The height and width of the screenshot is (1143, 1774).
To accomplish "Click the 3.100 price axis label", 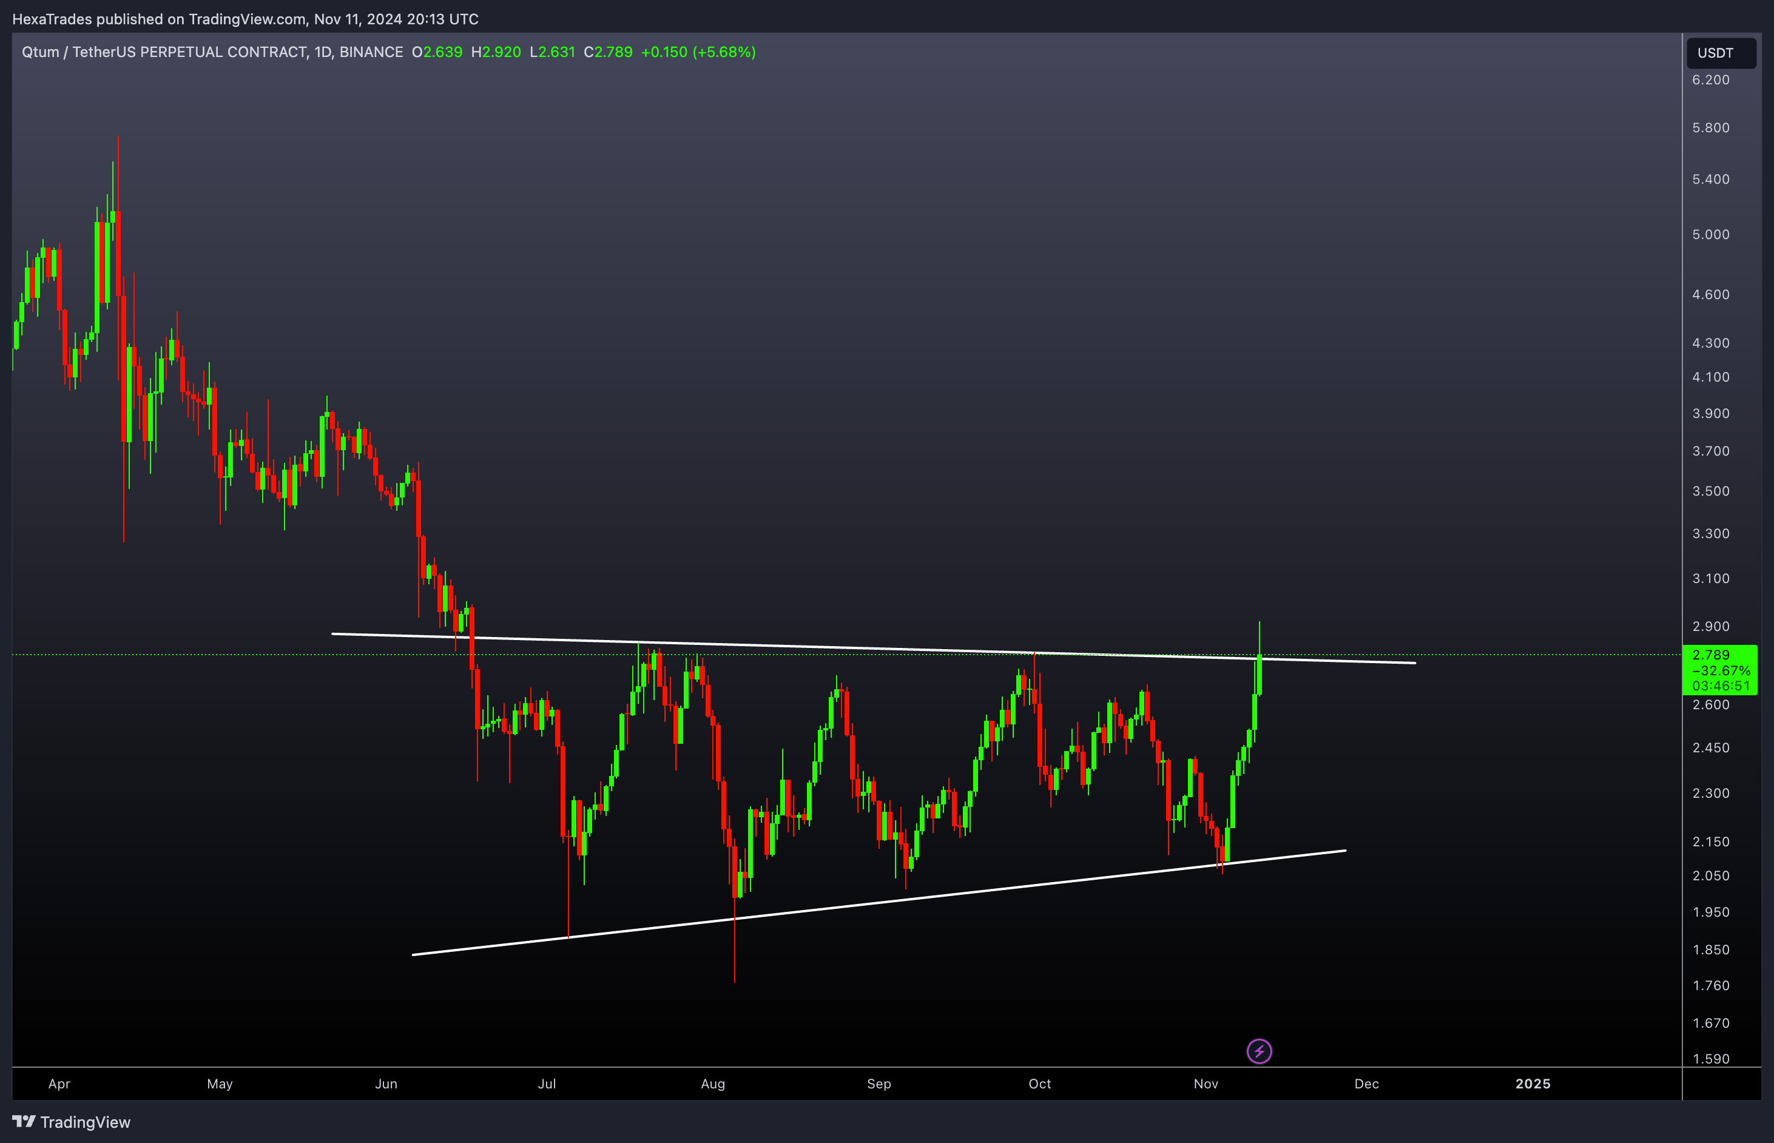I will tap(1710, 578).
